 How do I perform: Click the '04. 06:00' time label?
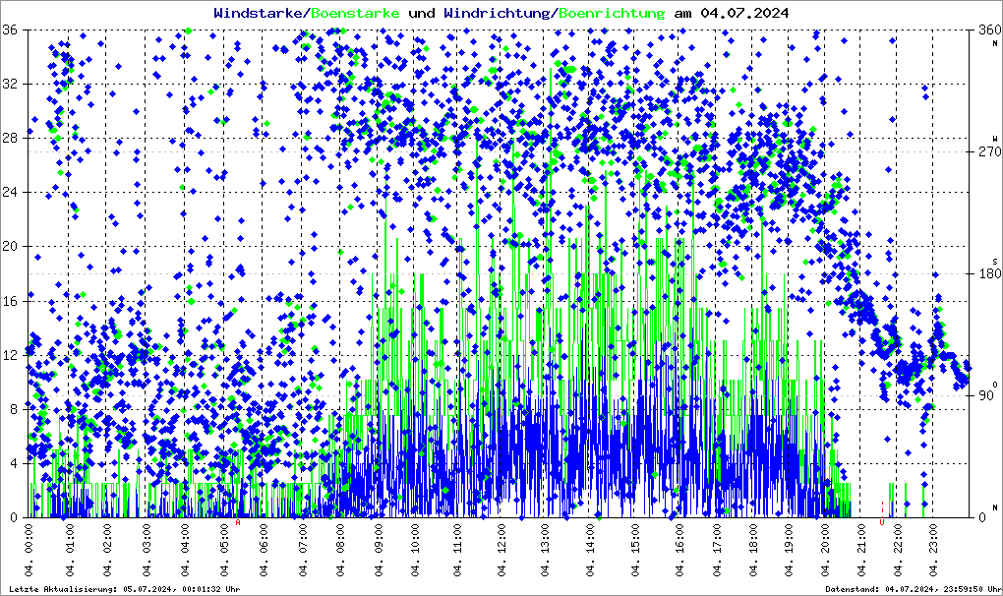coord(263,550)
